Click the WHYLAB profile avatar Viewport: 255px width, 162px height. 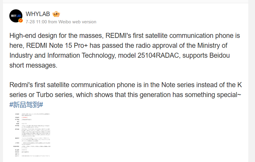[x=16, y=15]
